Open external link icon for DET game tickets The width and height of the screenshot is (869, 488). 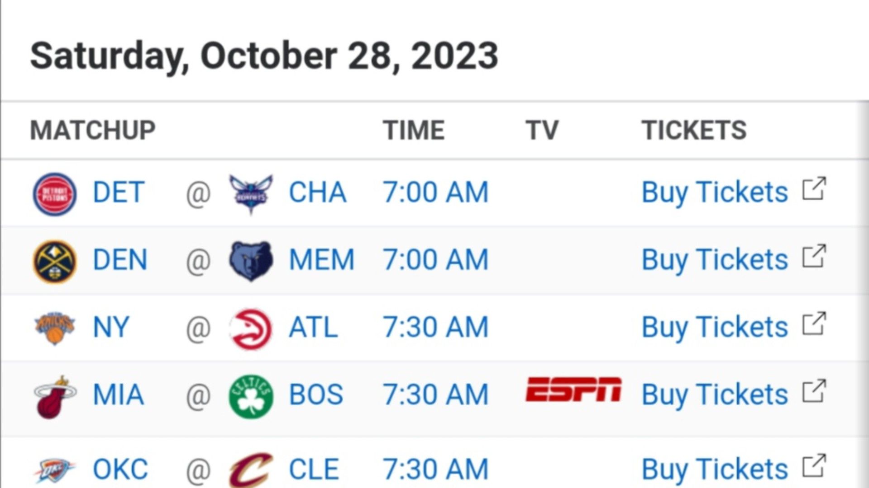tap(814, 188)
